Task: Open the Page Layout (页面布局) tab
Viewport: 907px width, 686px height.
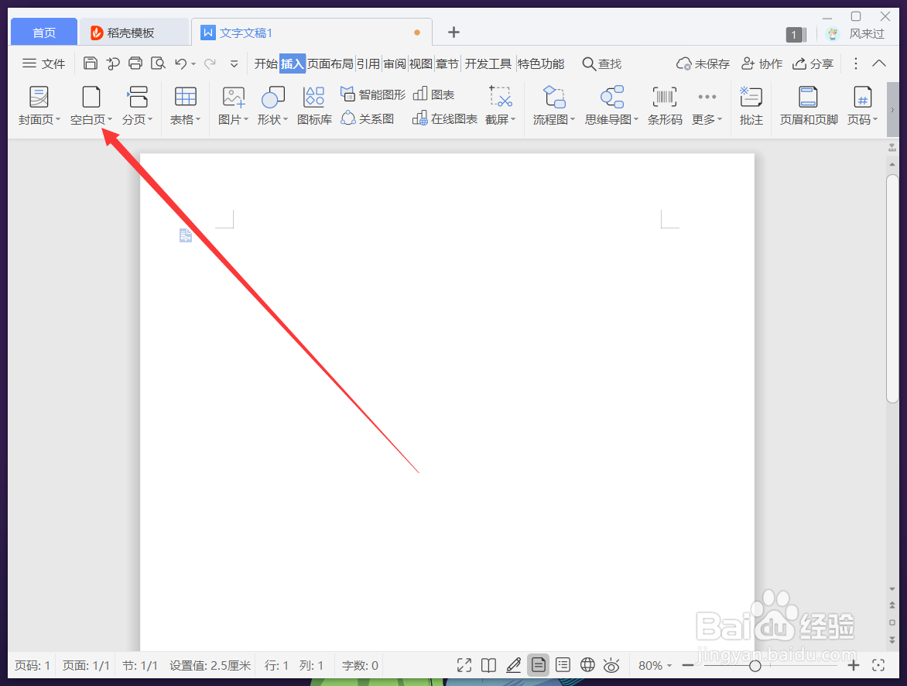Action: pos(330,63)
